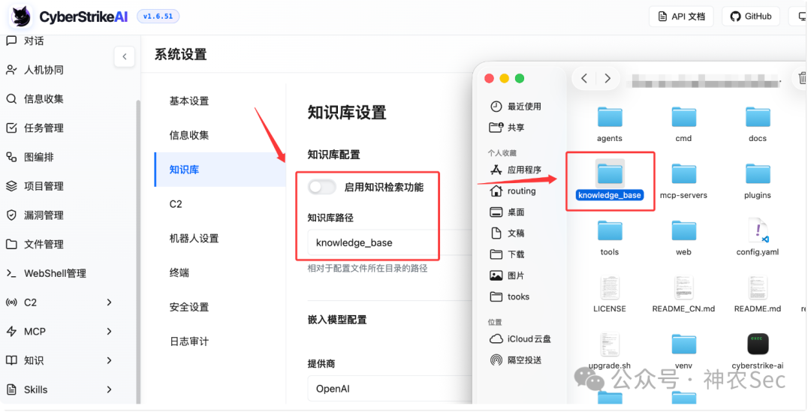Open 信息收集 in the left sidebar
The width and height of the screenshot is (811, 412).
coord(34,99)
